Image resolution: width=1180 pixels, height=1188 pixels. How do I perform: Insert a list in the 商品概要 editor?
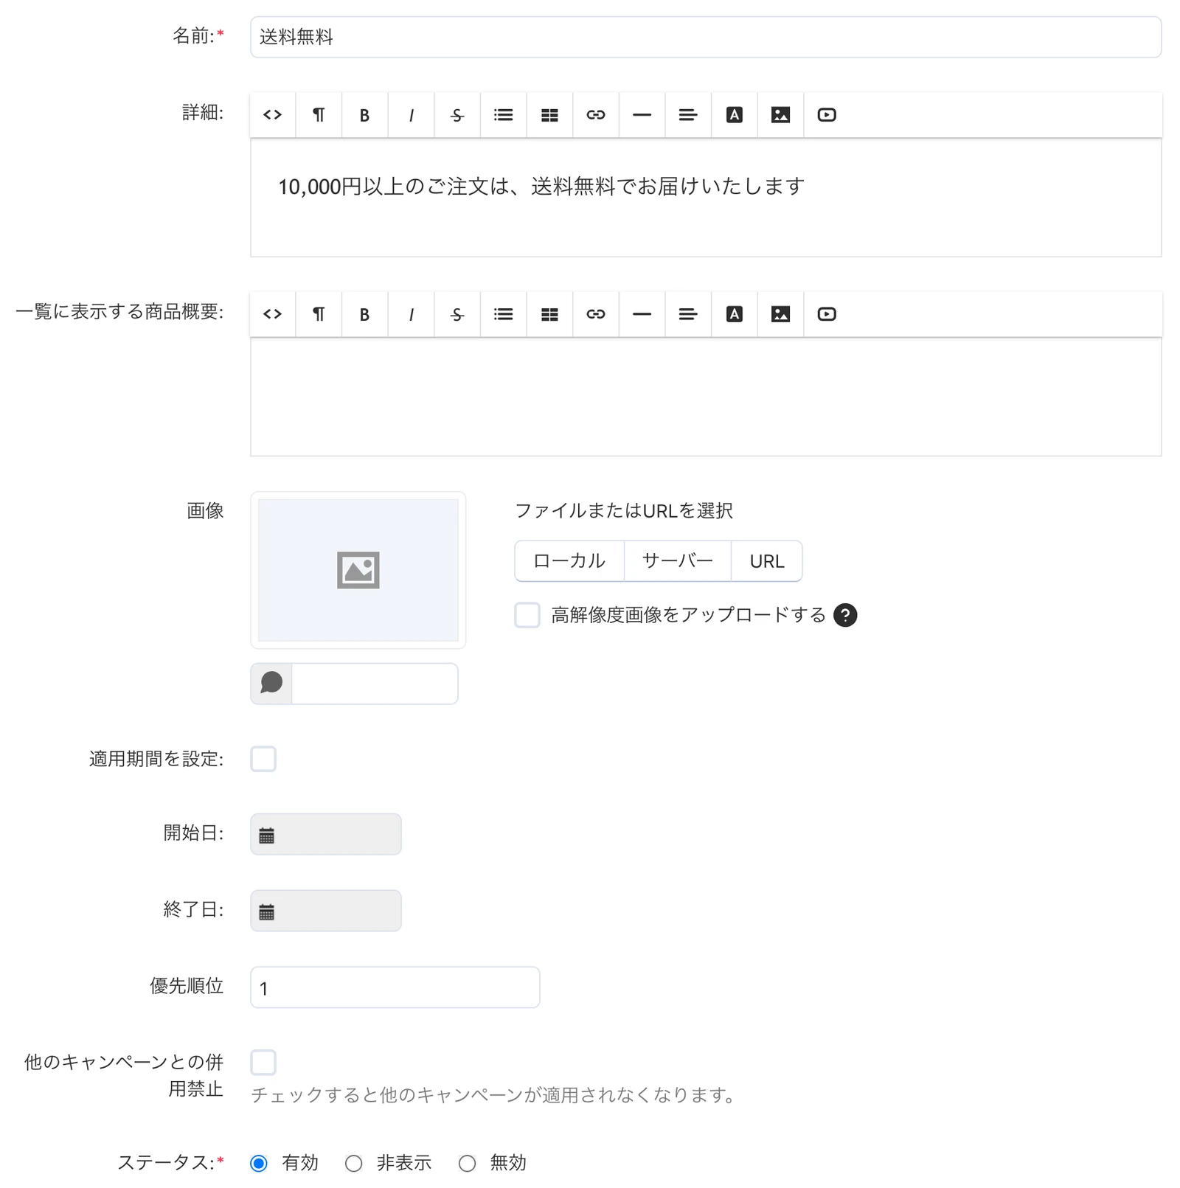click(x=504, y=314)
